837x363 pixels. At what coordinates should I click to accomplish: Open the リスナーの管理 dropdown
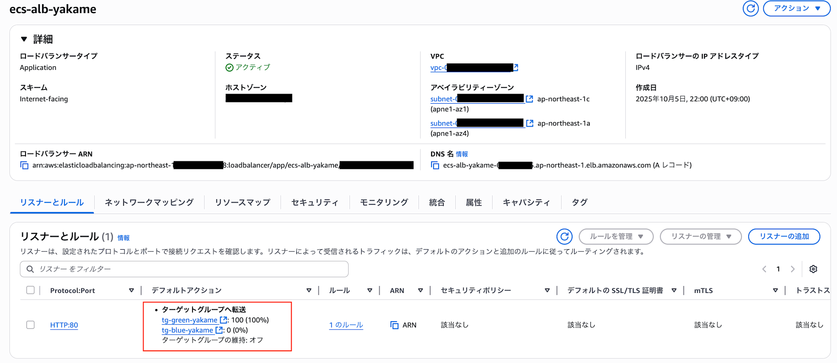[x=701, y=237]
